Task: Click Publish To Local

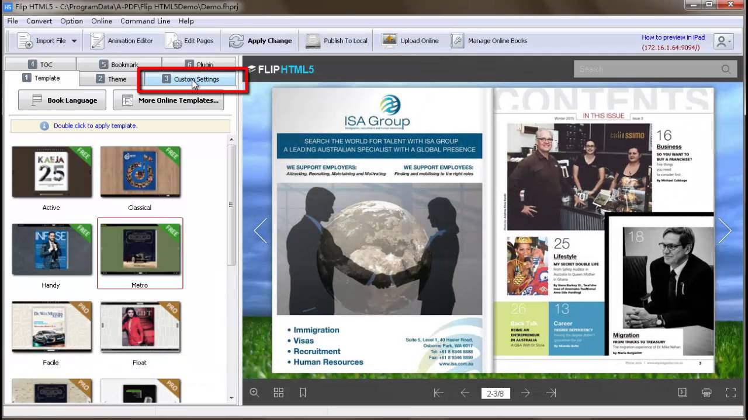Action: coord(337,41)
